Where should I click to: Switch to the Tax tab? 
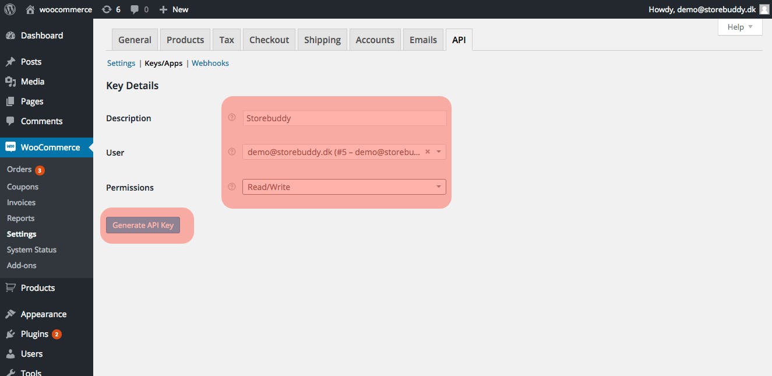coord(227,40)
